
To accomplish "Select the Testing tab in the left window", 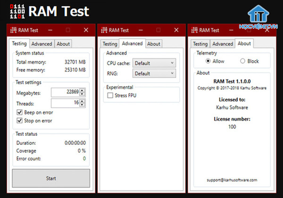I will [x=19, y=43].
